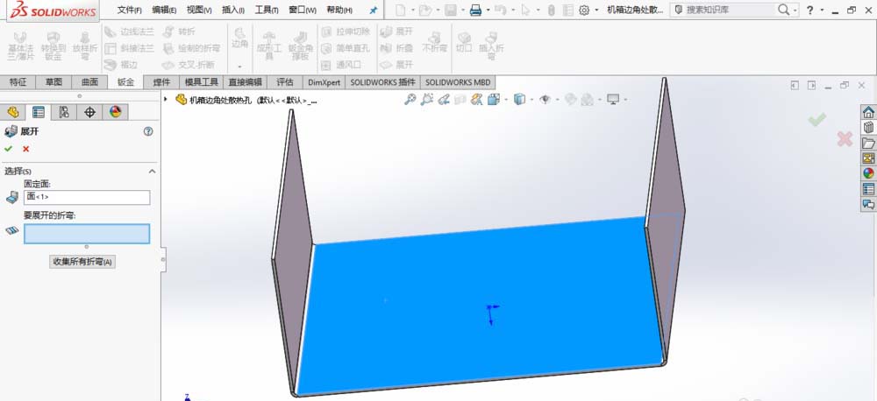Click the Print icon in top toolbar
Screen dimensions: 877x401
(x=475, y=10)
